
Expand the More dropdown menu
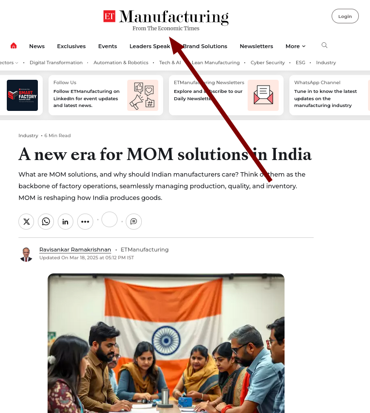[x=295, y=46]
